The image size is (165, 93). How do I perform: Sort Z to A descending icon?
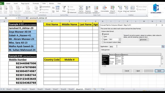pos(53,11)
